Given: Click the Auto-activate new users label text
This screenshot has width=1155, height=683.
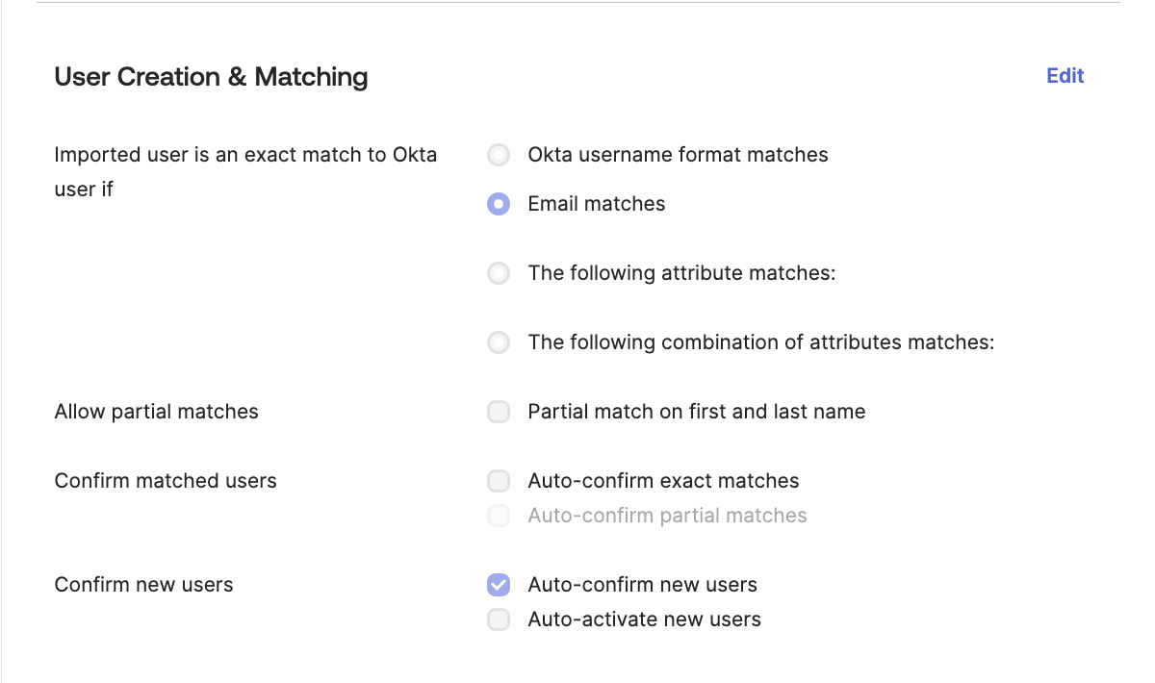Looking at the screenshot, I should [644, 620].
